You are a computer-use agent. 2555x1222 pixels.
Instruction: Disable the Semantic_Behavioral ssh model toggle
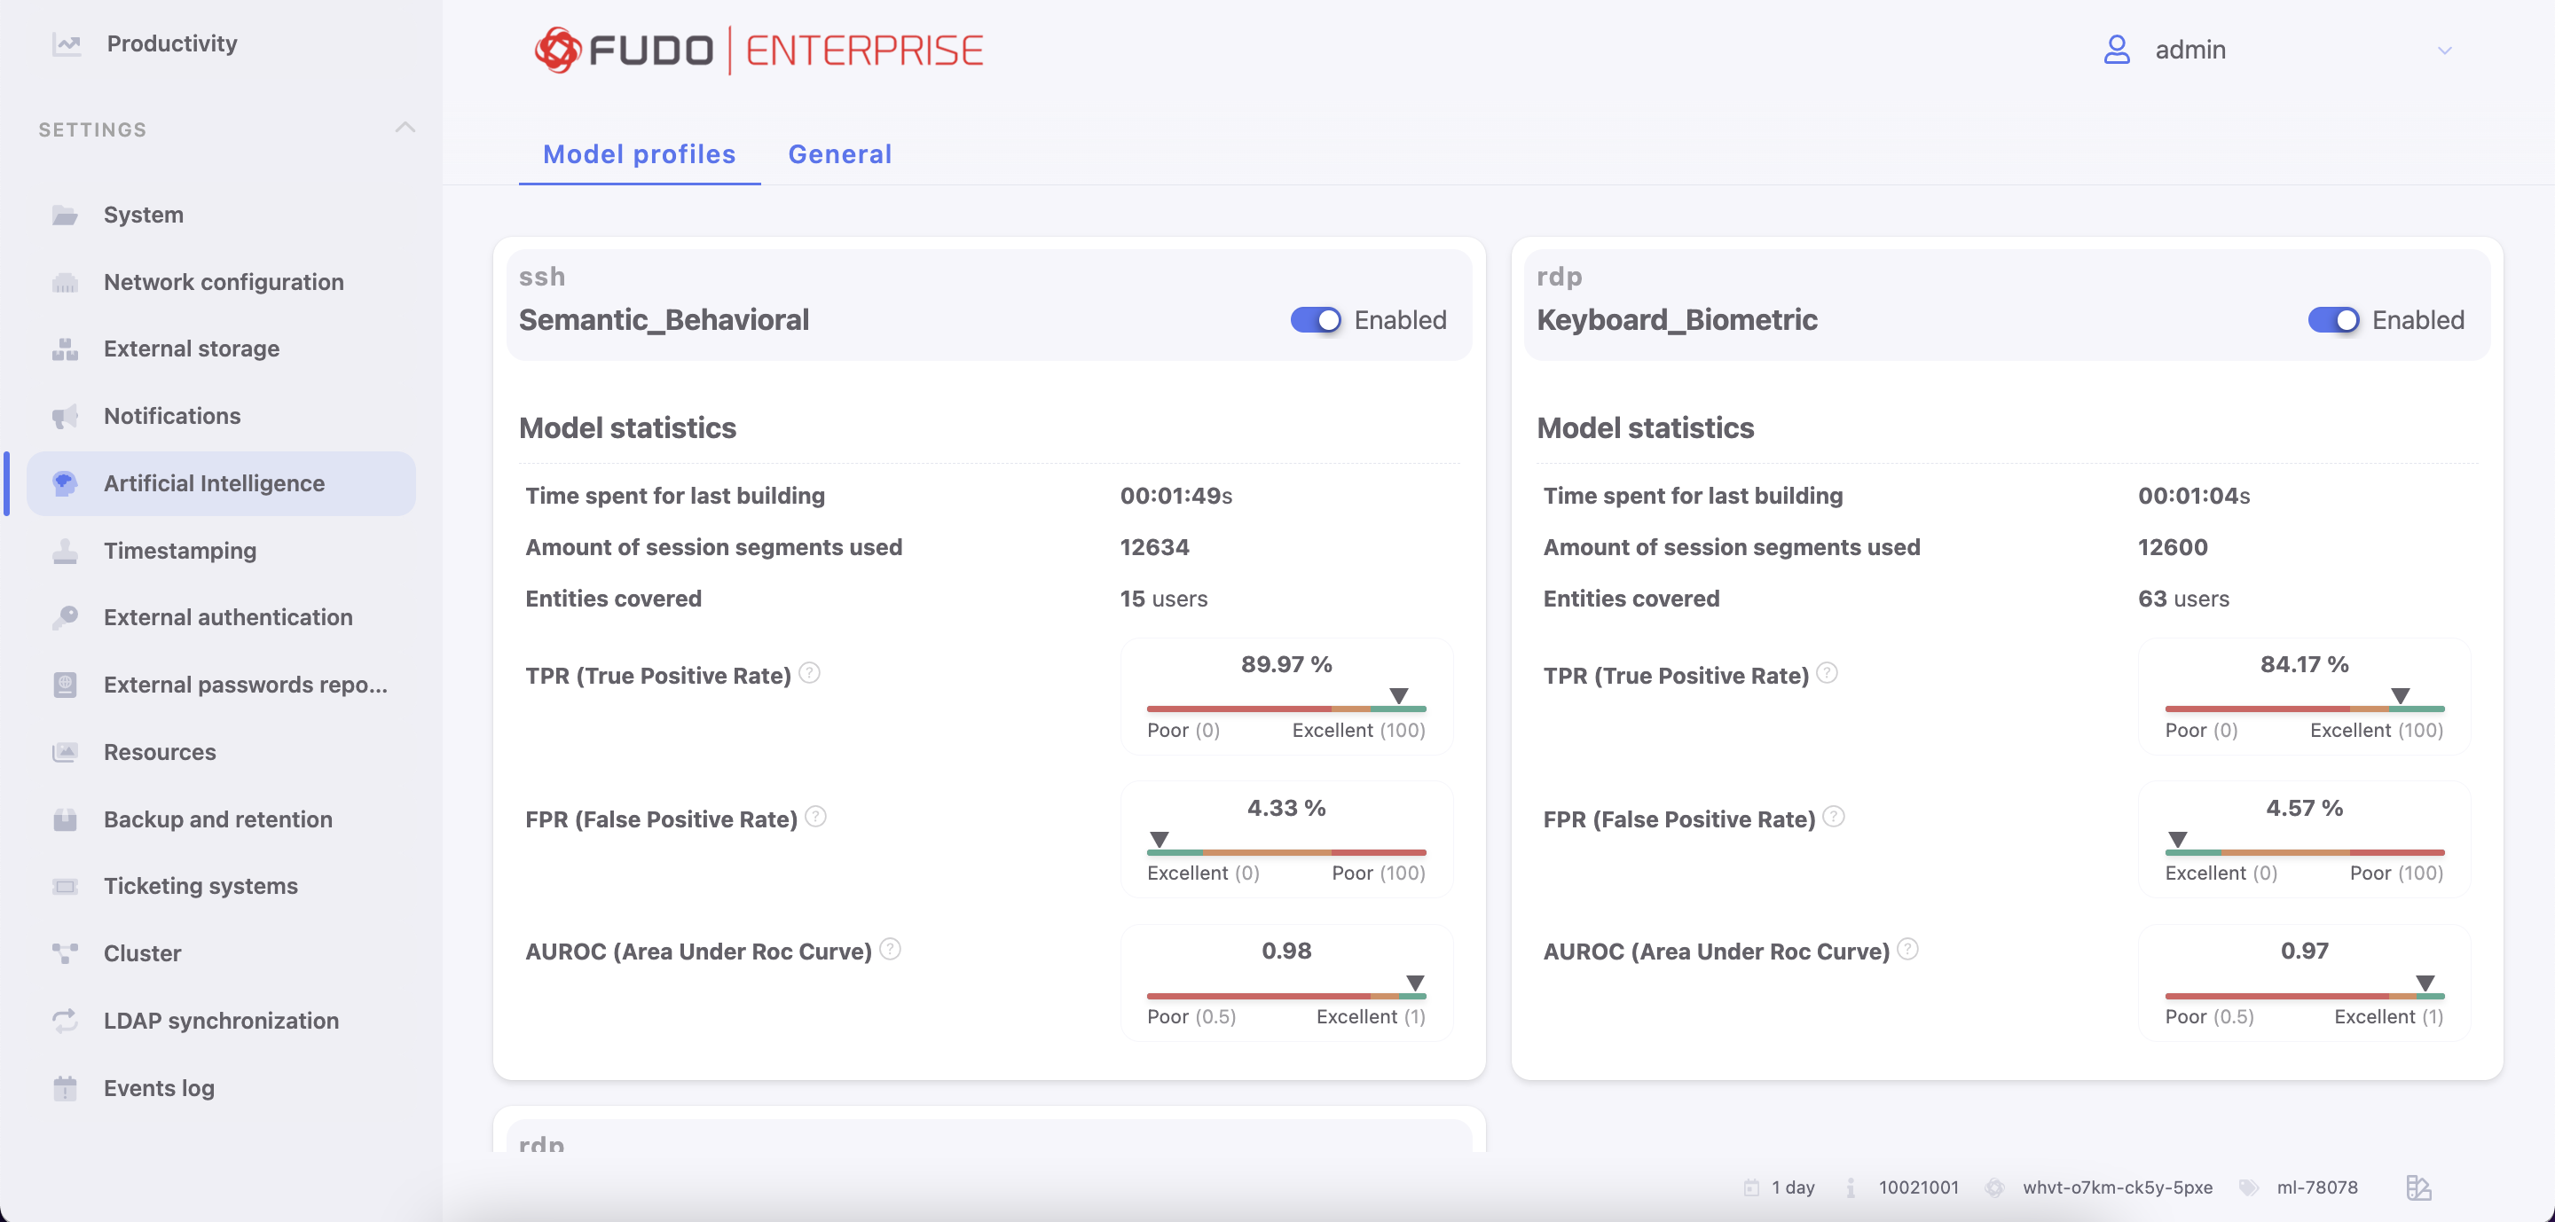tap(1315, 320)
